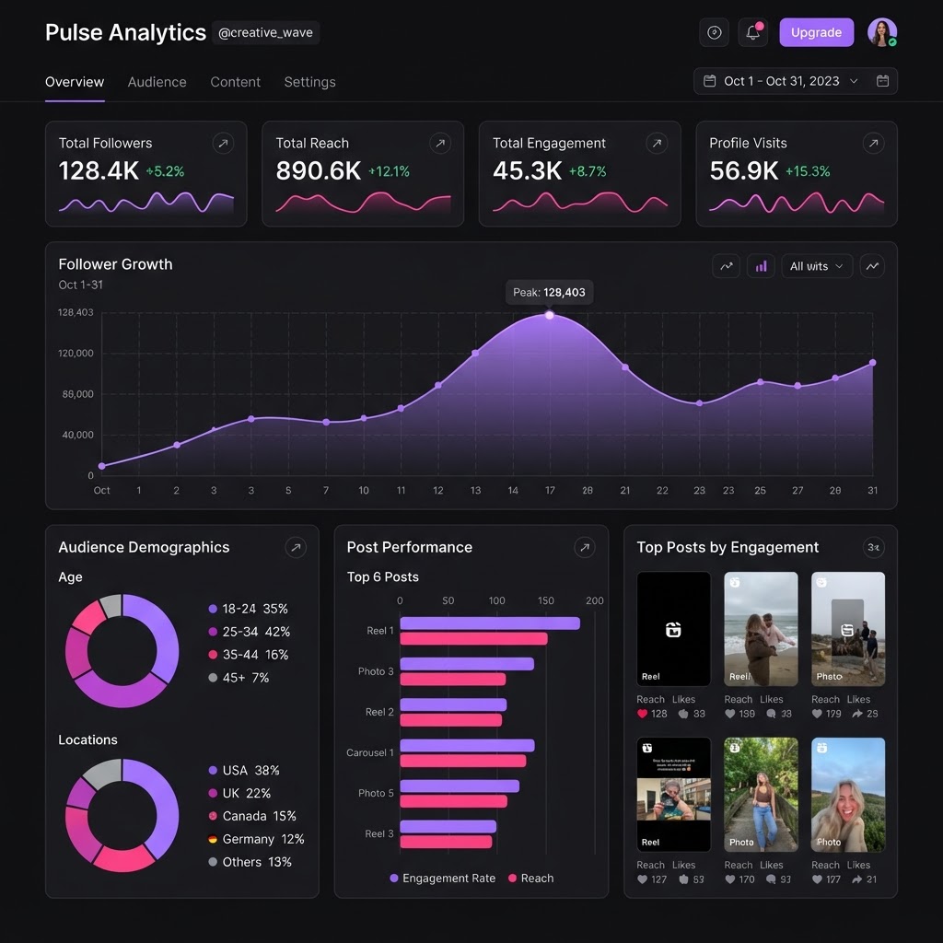Click the 25-34 42% age legend entry
943x943 pixels.
coord(249,632)
